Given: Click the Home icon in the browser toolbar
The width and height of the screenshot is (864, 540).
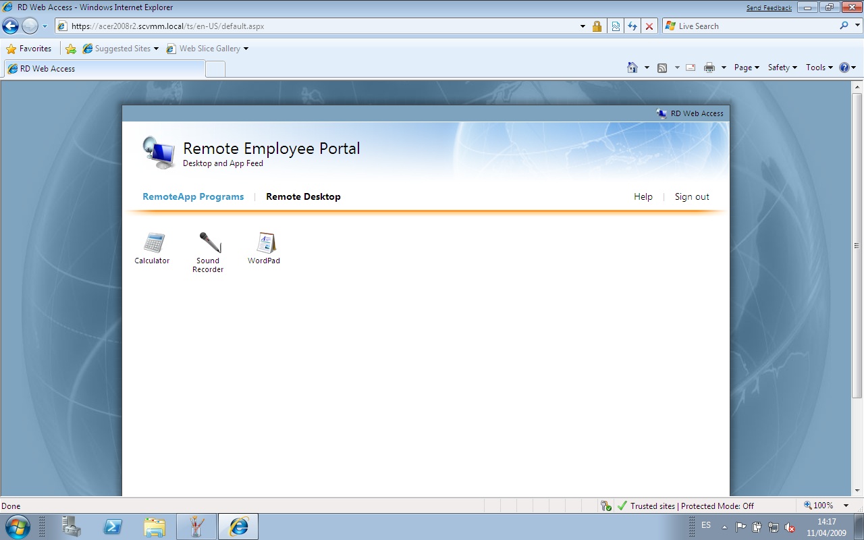Looking at the screenshot, I should click(x=632, y=67).
